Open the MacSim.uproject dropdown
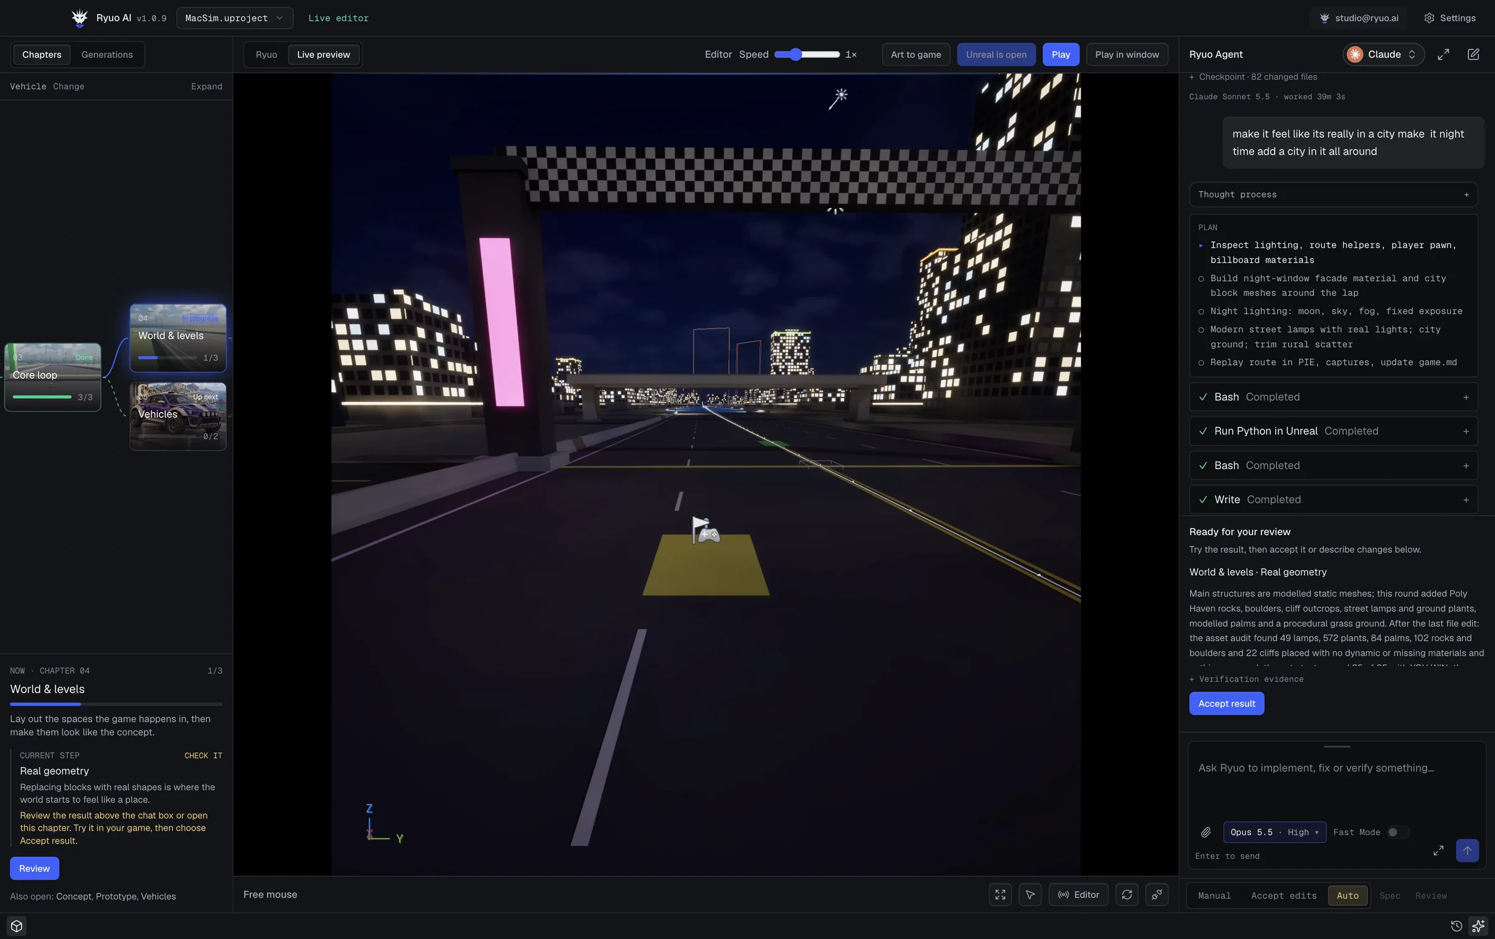 tap(234, 18)
